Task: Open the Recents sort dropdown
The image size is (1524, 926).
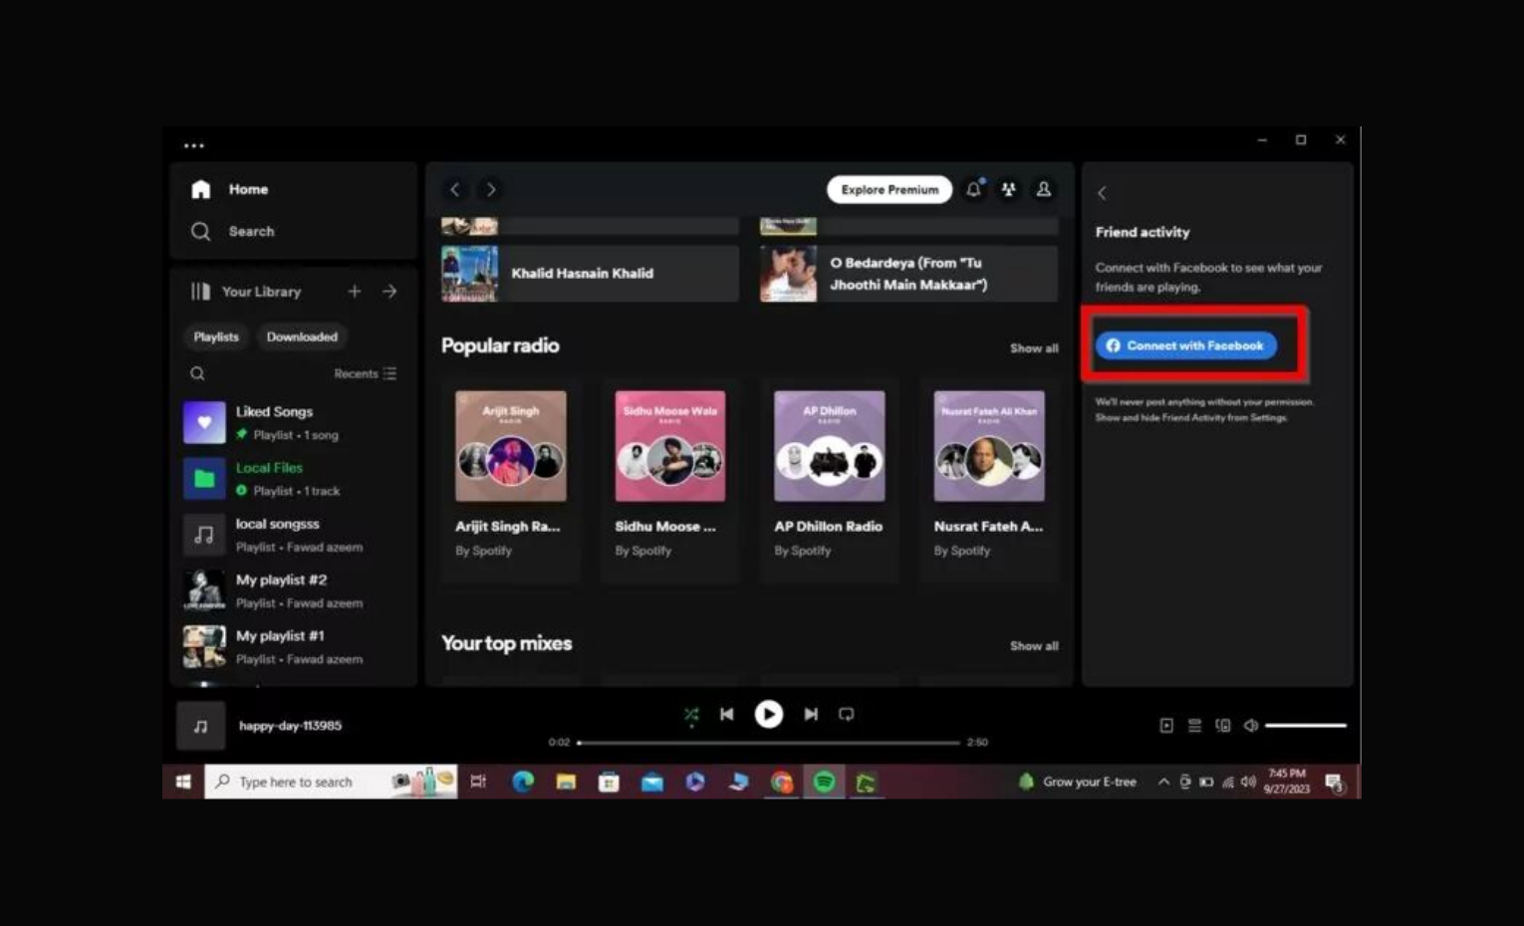Action: coord(365,373)
